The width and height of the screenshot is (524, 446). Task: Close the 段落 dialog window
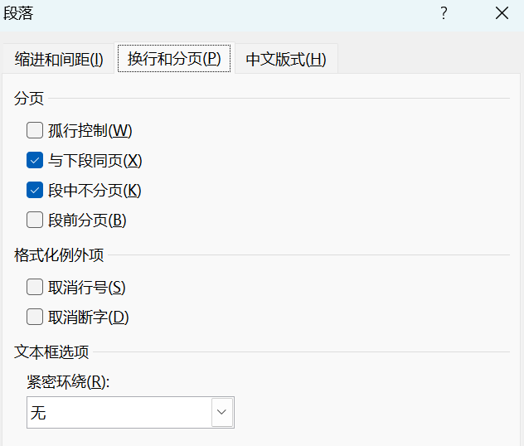pos(502,12)
